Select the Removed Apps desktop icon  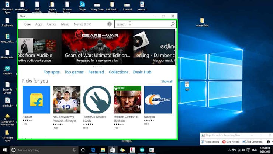(7, 7)
